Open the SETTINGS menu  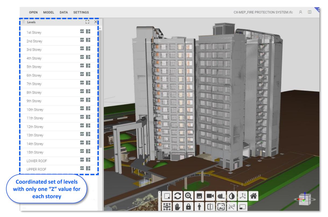coord(81,12)
